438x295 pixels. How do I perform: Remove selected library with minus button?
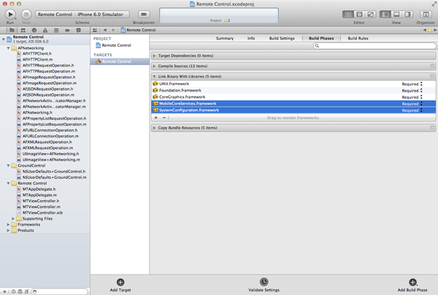pos(164,118)
